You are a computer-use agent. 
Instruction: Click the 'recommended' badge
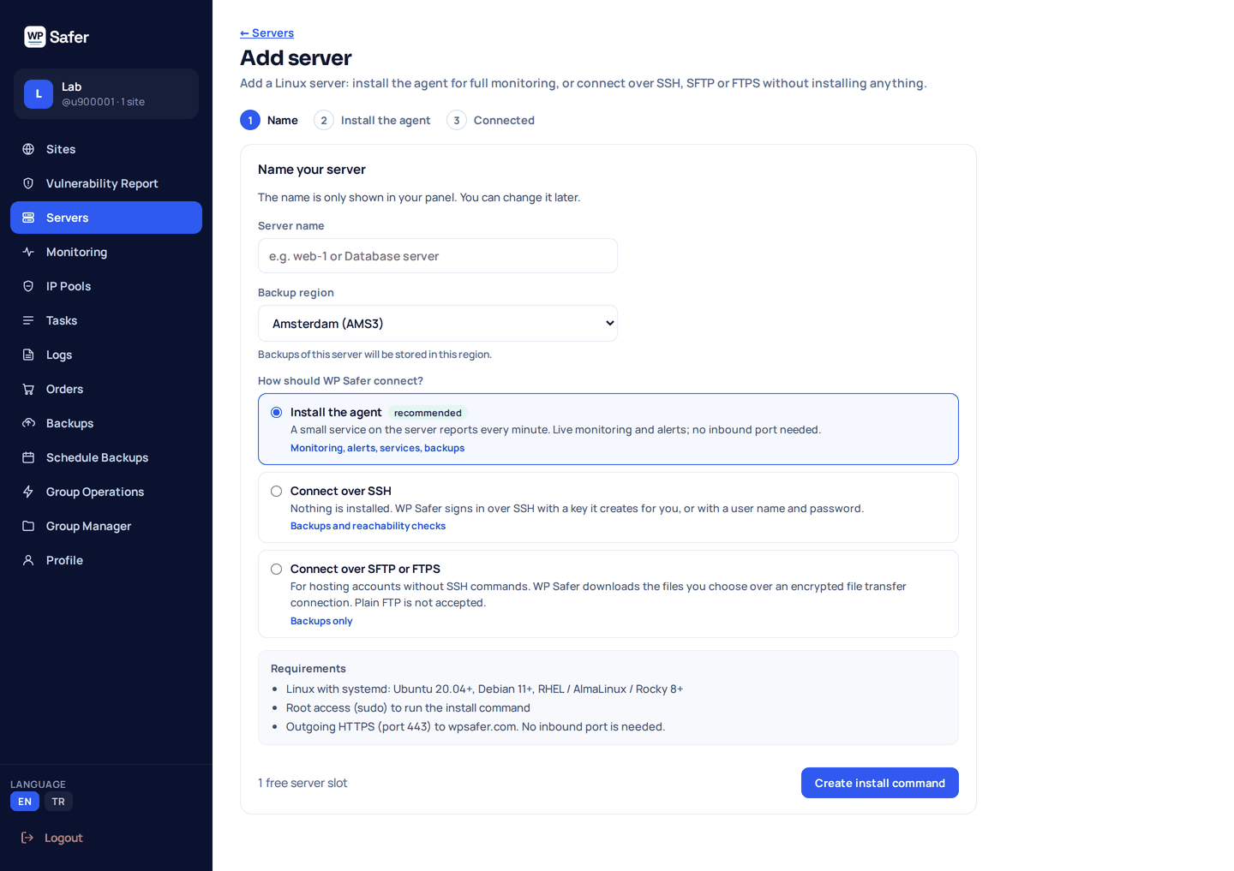click(428, 413)
